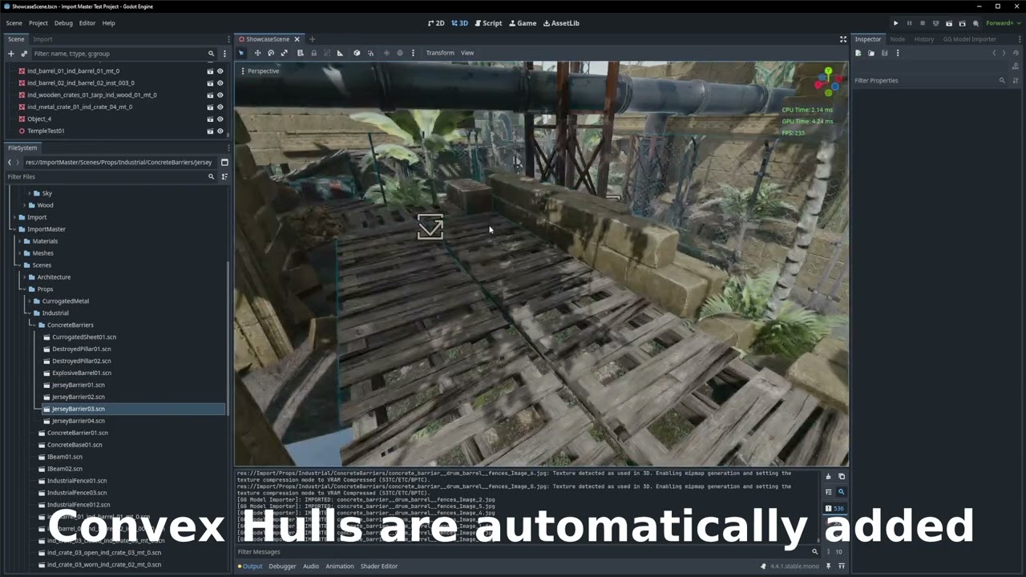Activate the Select Mode tool
The width and height of the screenshot is (1026, 577).
click(x=241, y=53)
